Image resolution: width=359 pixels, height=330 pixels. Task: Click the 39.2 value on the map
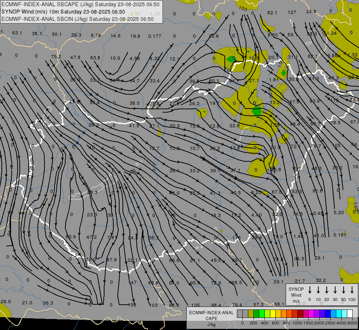[215, 148]
